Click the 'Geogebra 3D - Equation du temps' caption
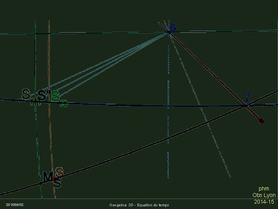The image size is (278, 209). 139,205
